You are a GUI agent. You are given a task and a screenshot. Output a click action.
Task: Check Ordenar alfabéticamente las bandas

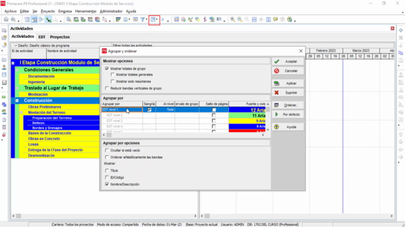coord(107,157)
